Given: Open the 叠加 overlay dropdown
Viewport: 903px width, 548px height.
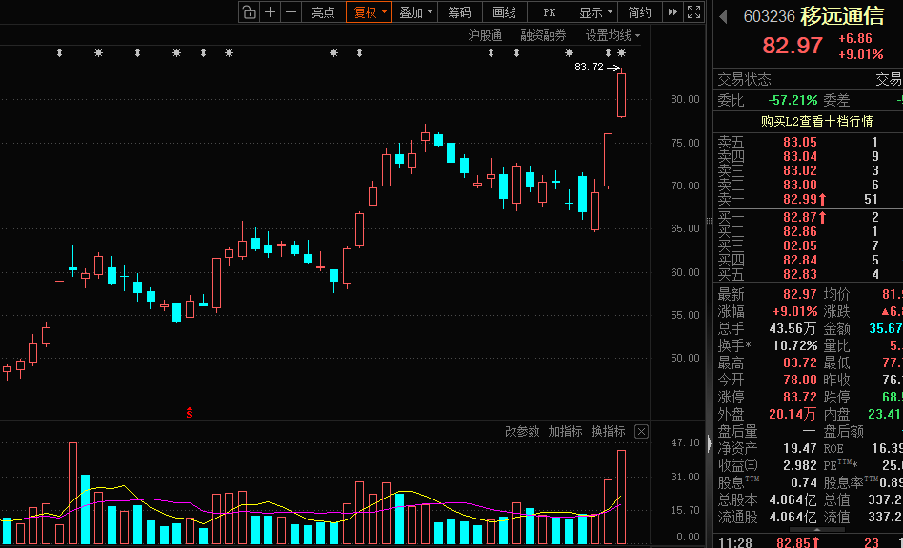Looking at the screenshot, I should click(x=415, y=12).
